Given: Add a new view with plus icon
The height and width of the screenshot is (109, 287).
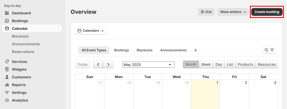Looking at the screenshot, I should (x=196, y=50).
